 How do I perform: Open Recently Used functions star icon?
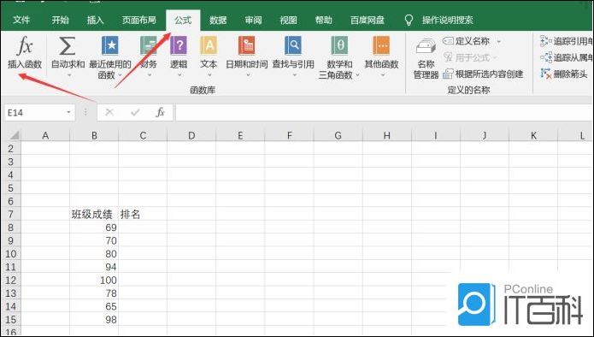[110, 46]
